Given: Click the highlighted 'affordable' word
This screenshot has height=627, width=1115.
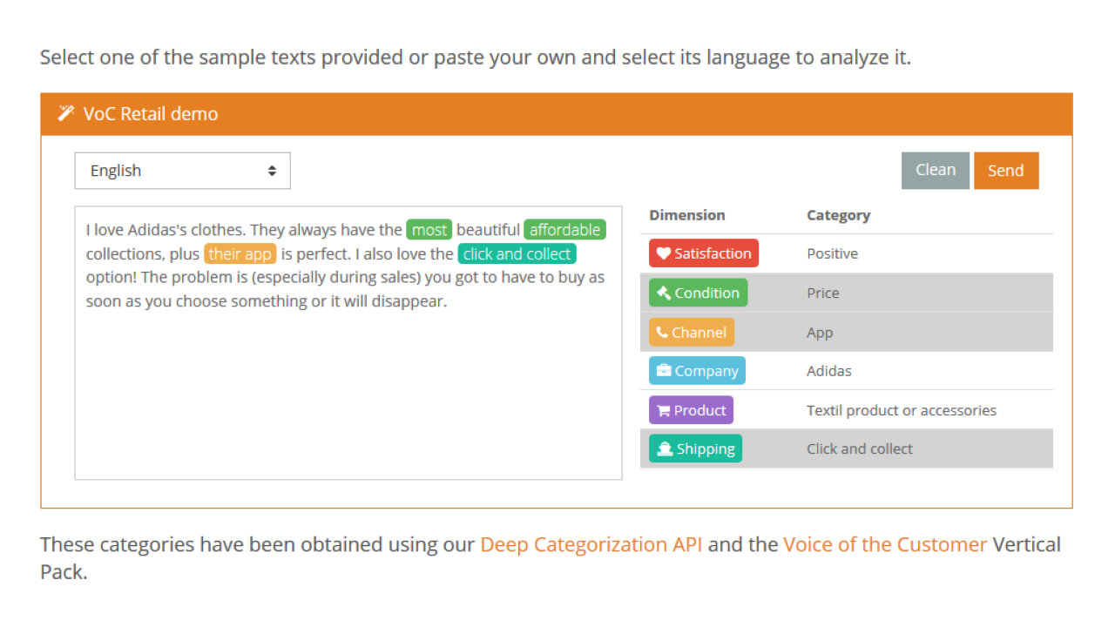Looking at the screenshot, I should click(x=564, y=230).
